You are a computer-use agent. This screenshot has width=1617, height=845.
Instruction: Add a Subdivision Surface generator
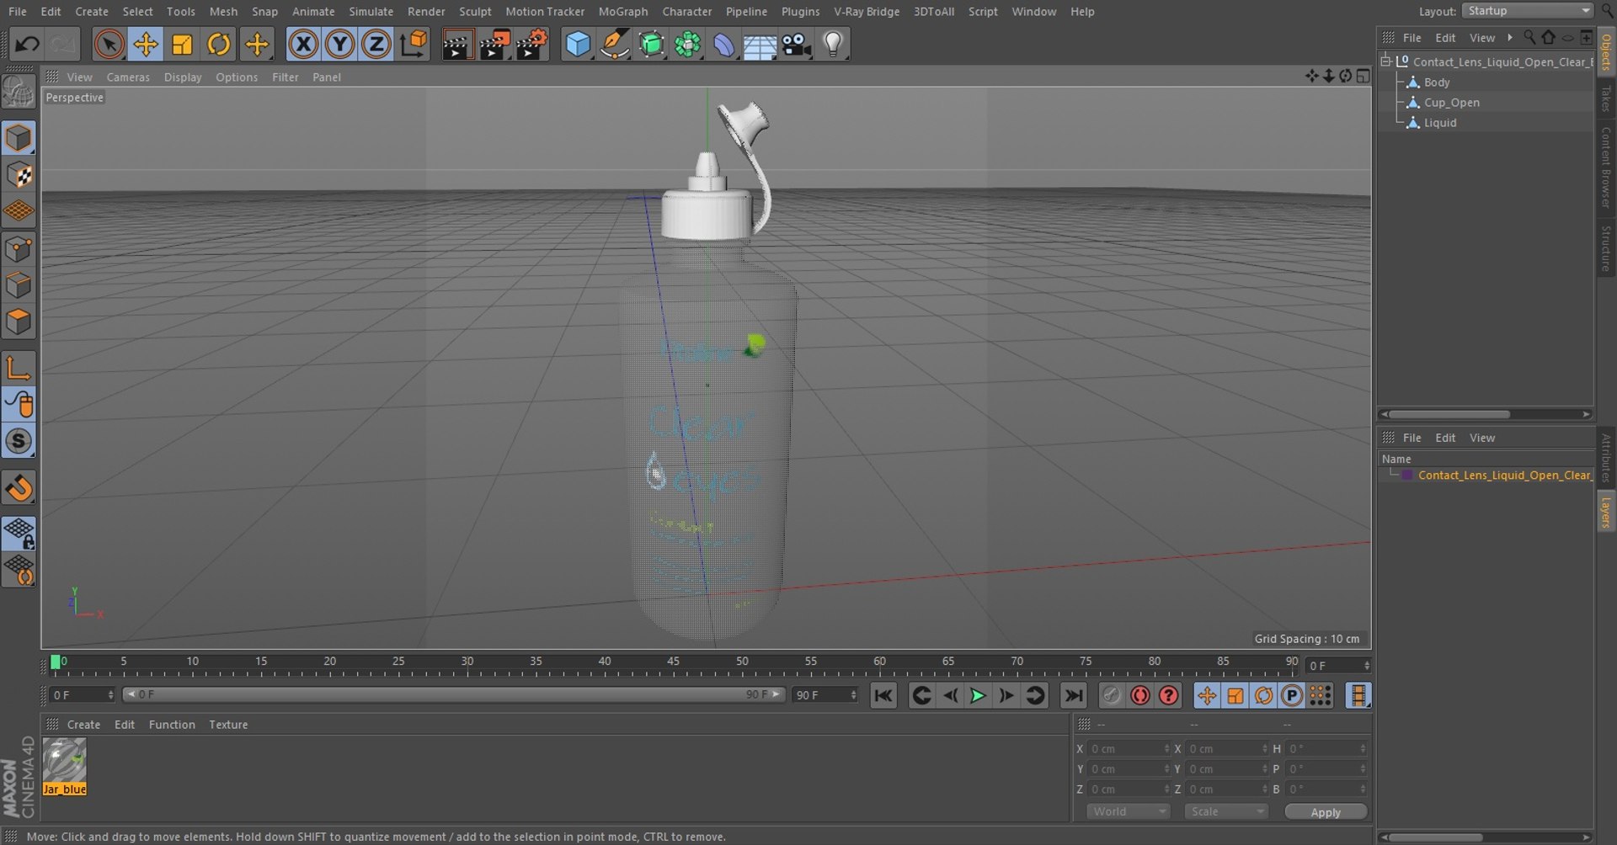[x=652, y=44]
